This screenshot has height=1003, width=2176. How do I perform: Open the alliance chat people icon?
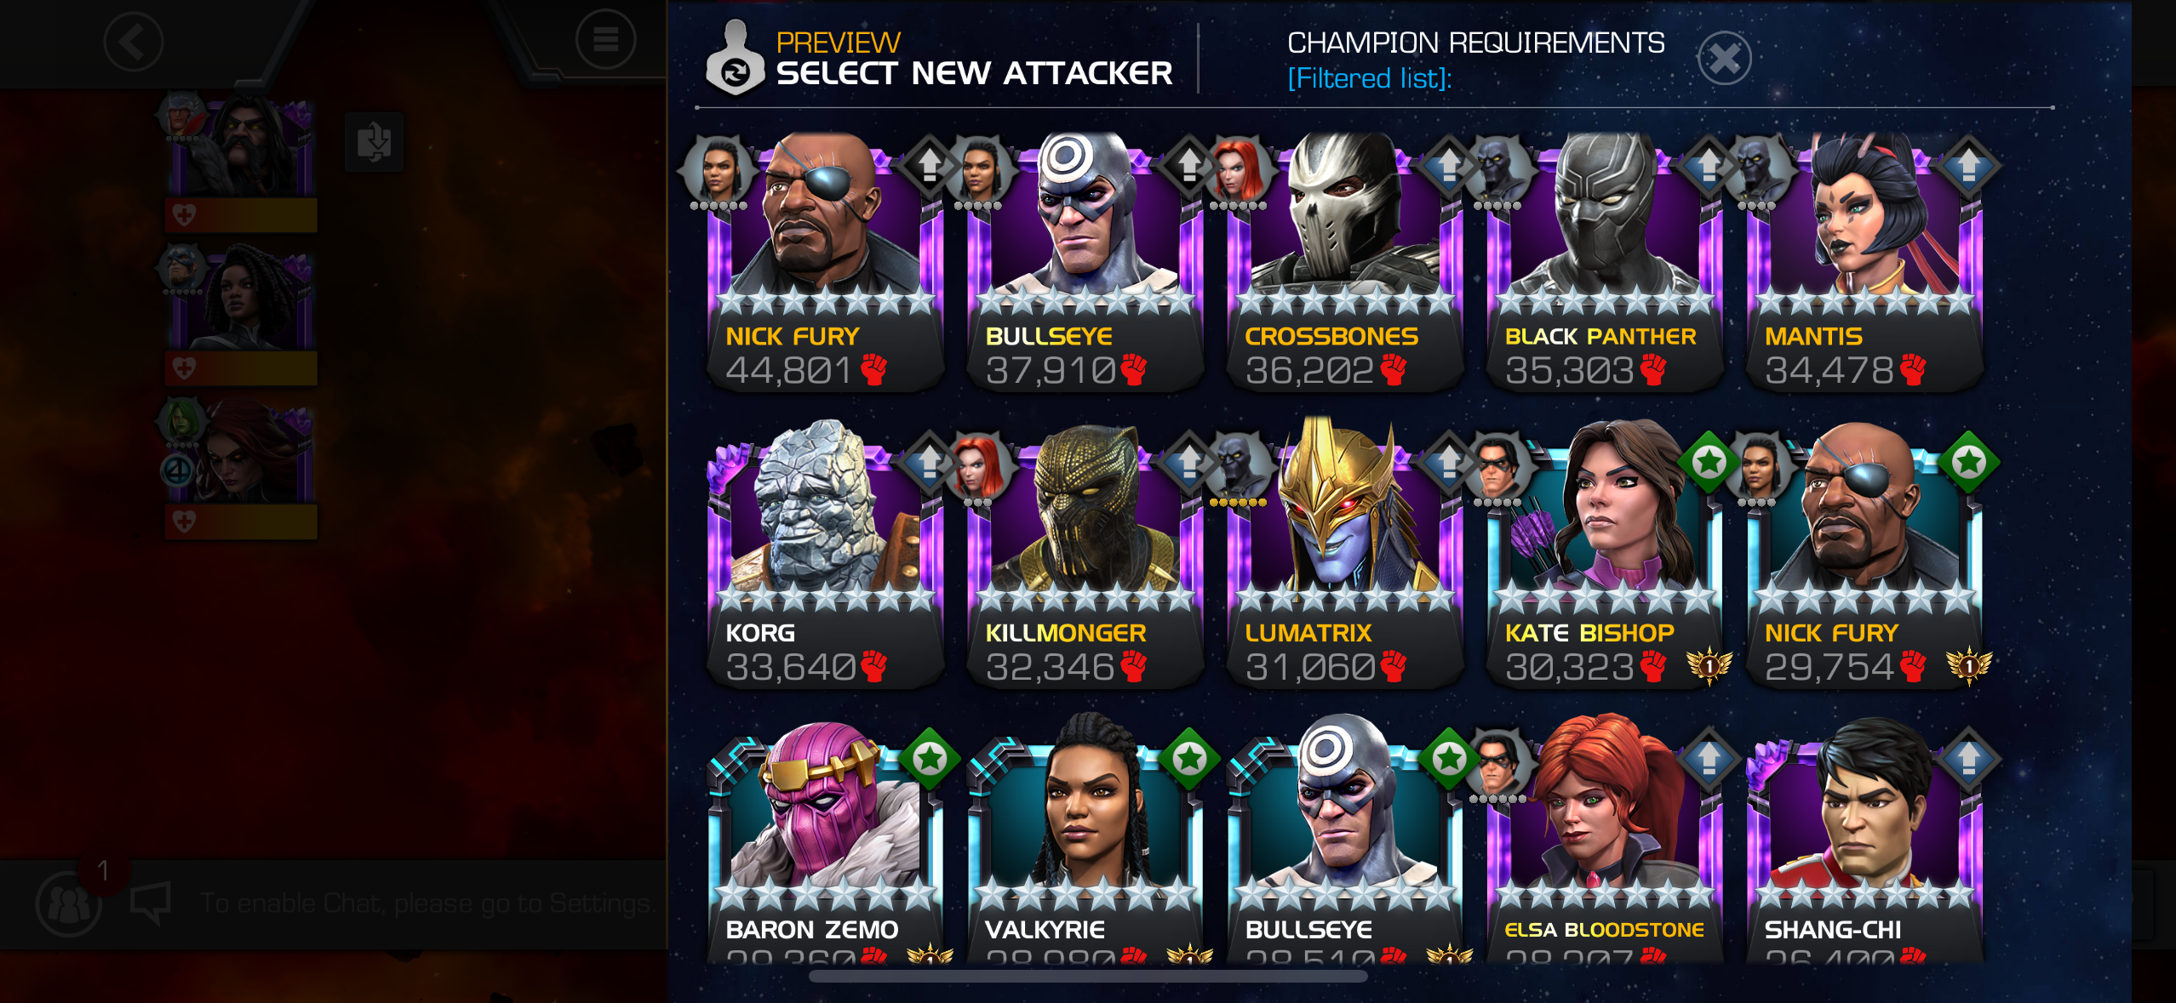click(x=69, y=903)
